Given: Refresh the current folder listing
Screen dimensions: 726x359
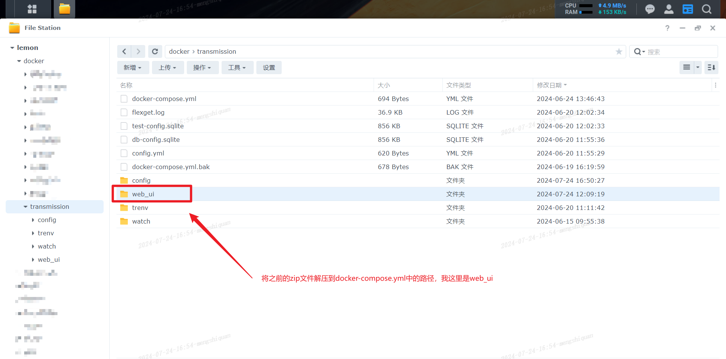Looking at the screenshot, I should 155,51.
